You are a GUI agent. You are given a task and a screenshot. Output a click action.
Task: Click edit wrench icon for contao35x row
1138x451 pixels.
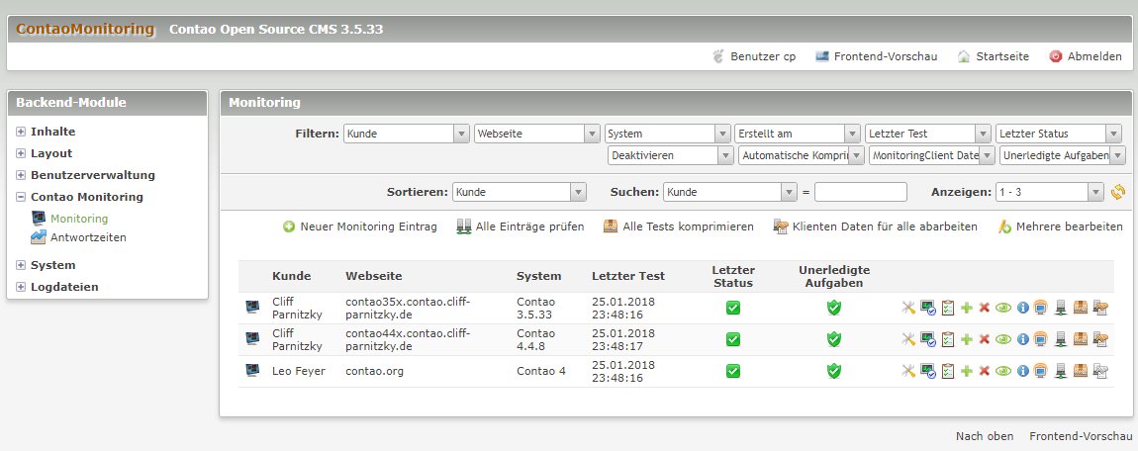click(908, 308)
